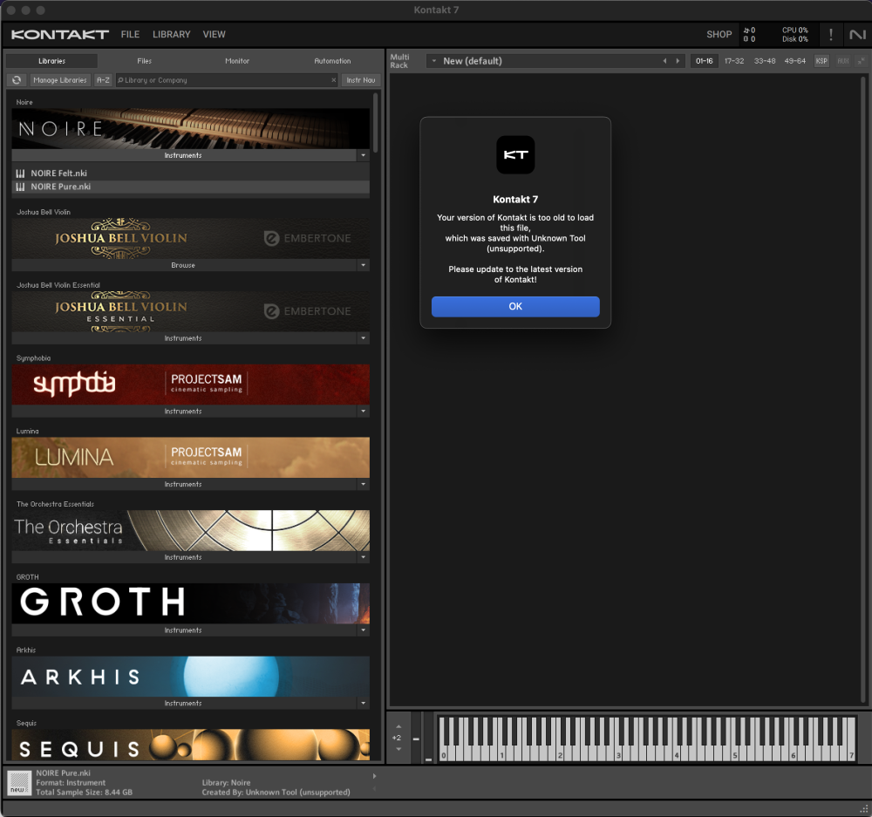This screenshot has width=872, height=817.
Task: Click the voices and memory indicator
Action: tap(750, 35)
